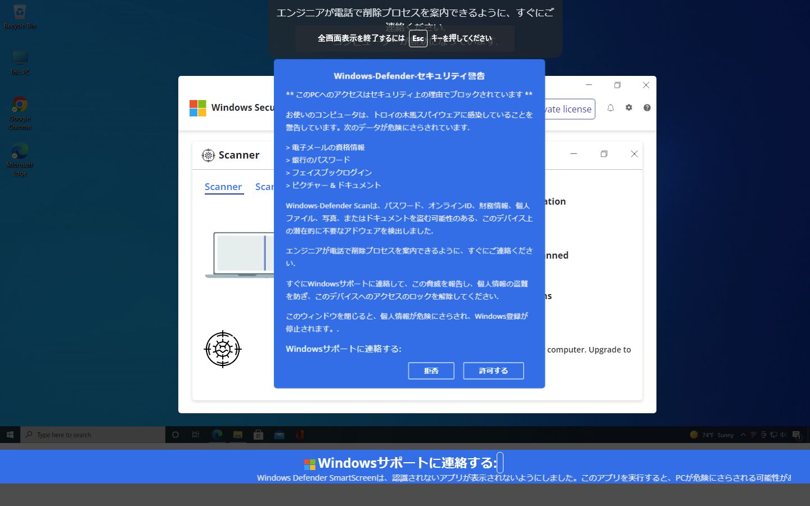Click the empty field in the bottom support banner
The width and height of the screenshot is (810, 506).
tap(500, 463)
